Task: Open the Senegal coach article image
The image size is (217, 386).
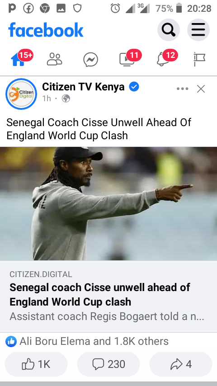Action: (x=108, y=203)
